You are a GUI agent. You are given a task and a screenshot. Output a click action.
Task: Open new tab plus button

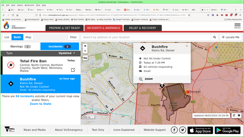(236, 9)
